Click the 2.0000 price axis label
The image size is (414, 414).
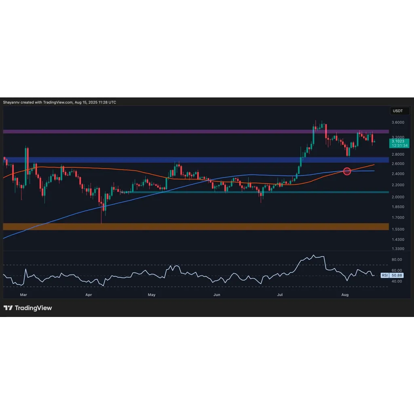click(398, 197)
